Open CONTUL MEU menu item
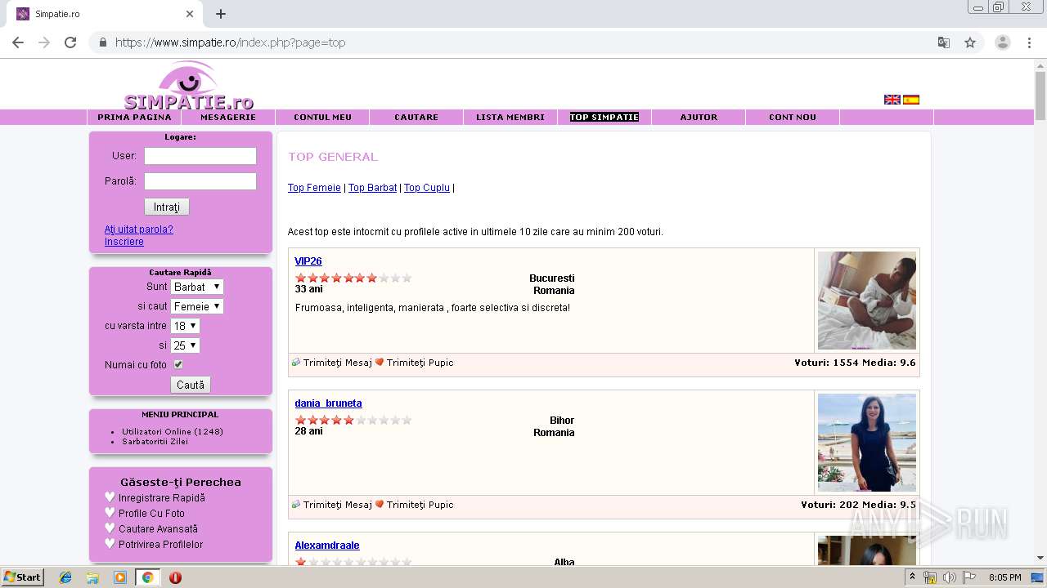 tap(322, 118)
